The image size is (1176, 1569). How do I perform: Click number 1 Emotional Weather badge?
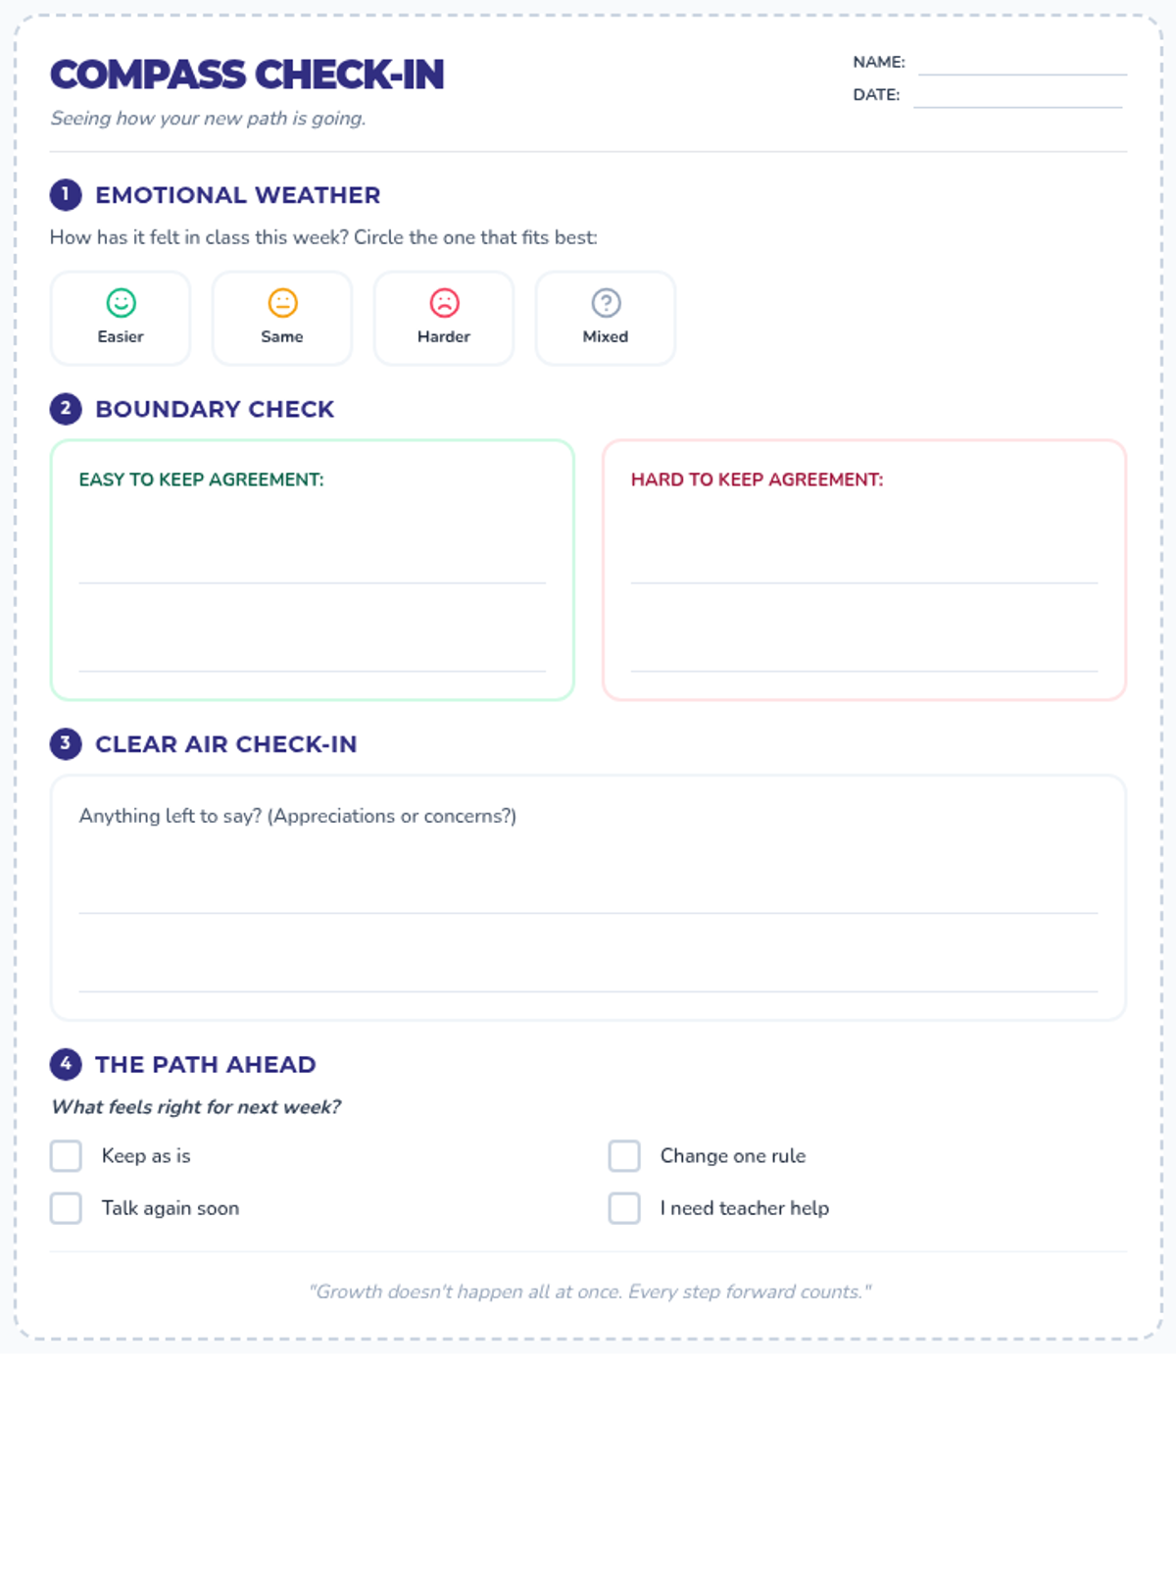click(66, 194)
